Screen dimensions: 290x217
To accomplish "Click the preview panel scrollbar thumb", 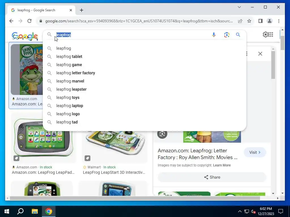I will point(273,65).
